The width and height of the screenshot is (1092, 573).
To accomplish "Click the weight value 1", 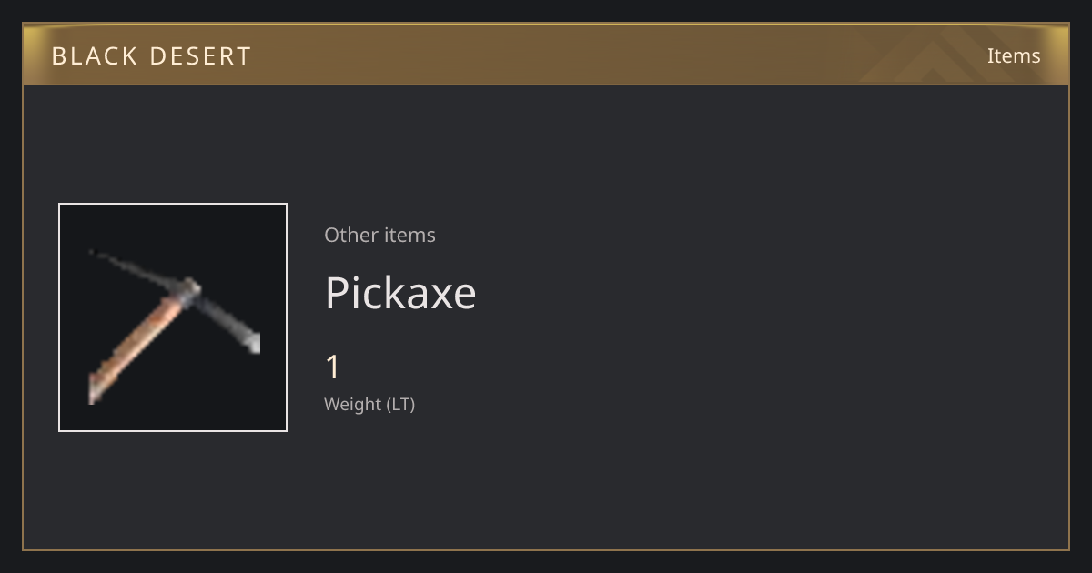I will (x=333, y=367).
